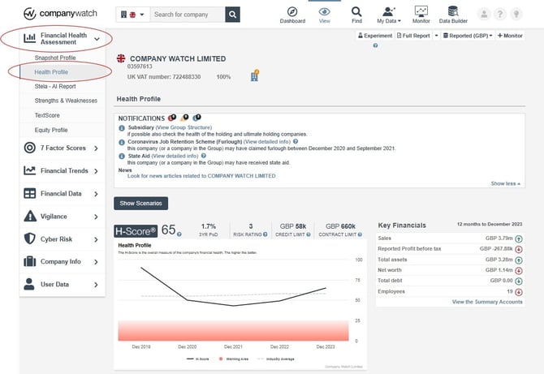
Task: Click the search submit magnifier button
Action: pos(232,15)
